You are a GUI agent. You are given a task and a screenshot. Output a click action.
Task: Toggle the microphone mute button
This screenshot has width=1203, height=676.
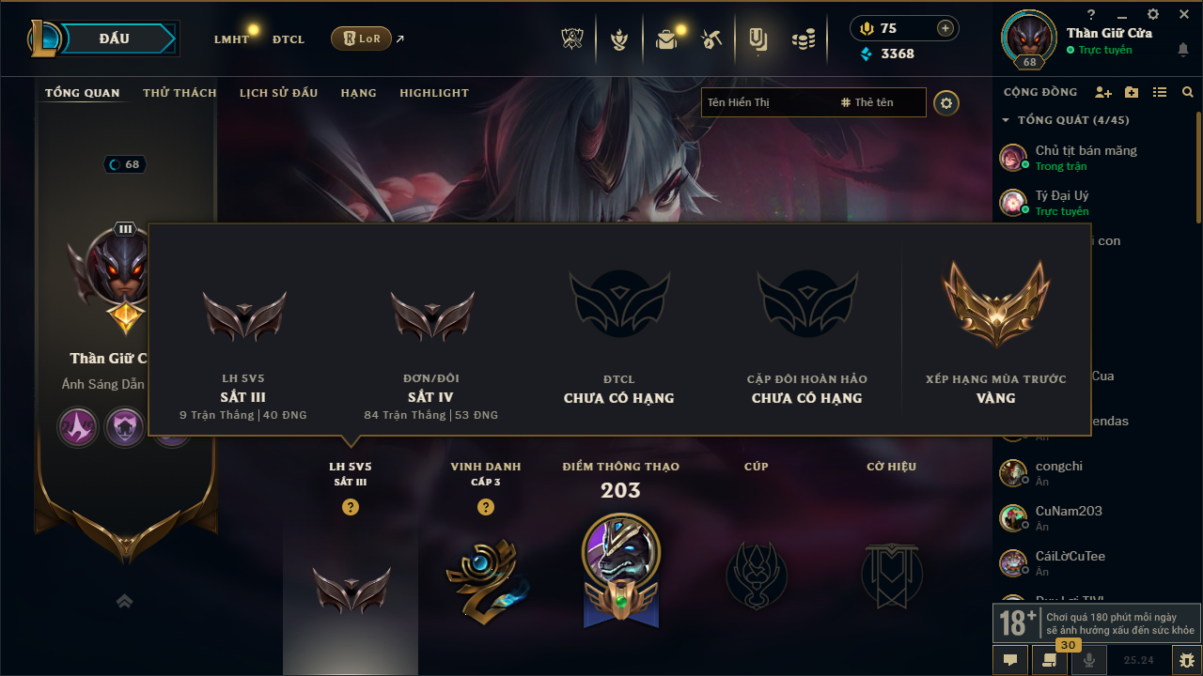coord(1089,660)
